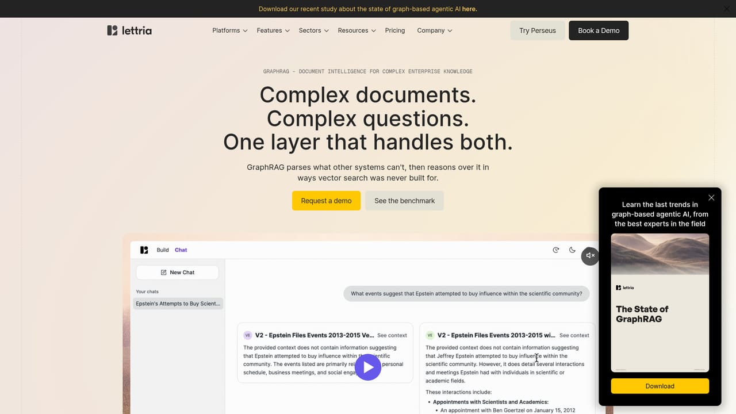Click the Try Perseus button

tap(538, 30)
